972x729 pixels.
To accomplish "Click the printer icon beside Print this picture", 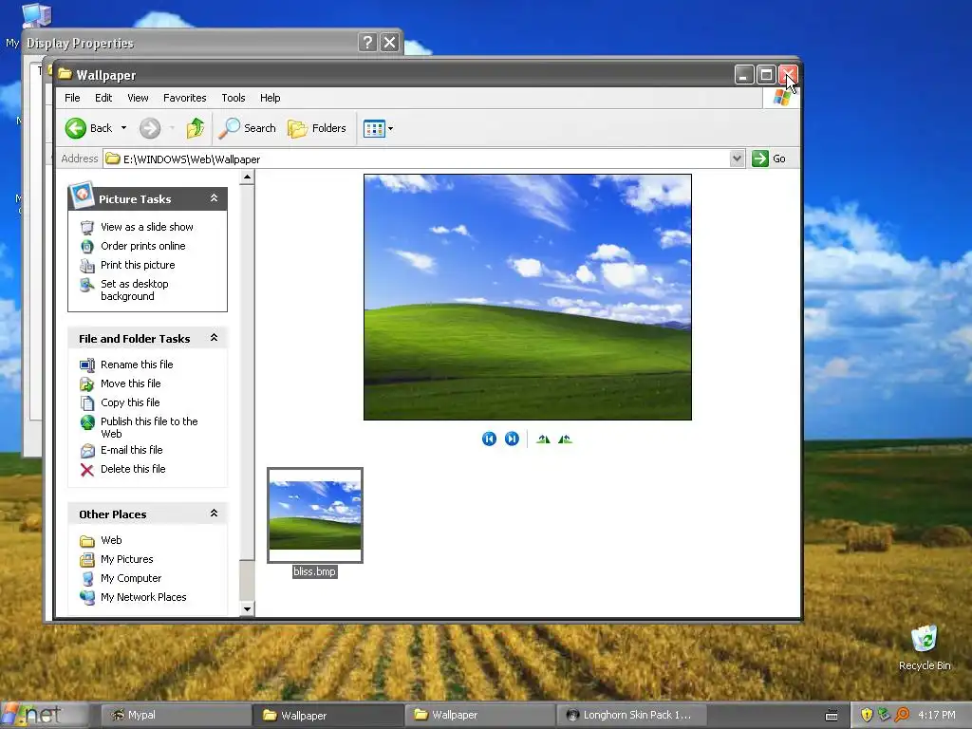I will [86, 266].
